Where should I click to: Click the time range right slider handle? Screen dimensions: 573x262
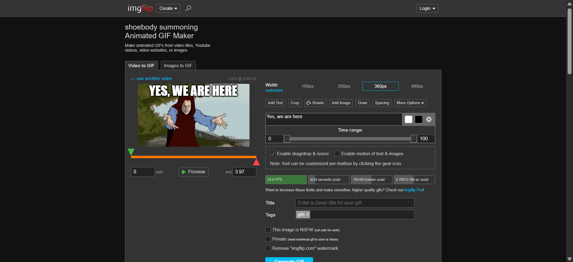click(413, 139)
